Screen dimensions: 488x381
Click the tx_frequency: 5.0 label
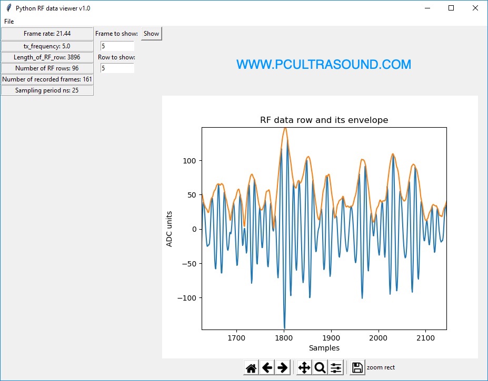click(47, 46)
